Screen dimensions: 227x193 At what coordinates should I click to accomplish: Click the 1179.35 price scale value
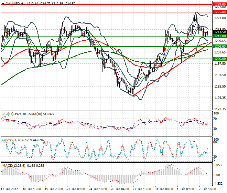[220, 98]
